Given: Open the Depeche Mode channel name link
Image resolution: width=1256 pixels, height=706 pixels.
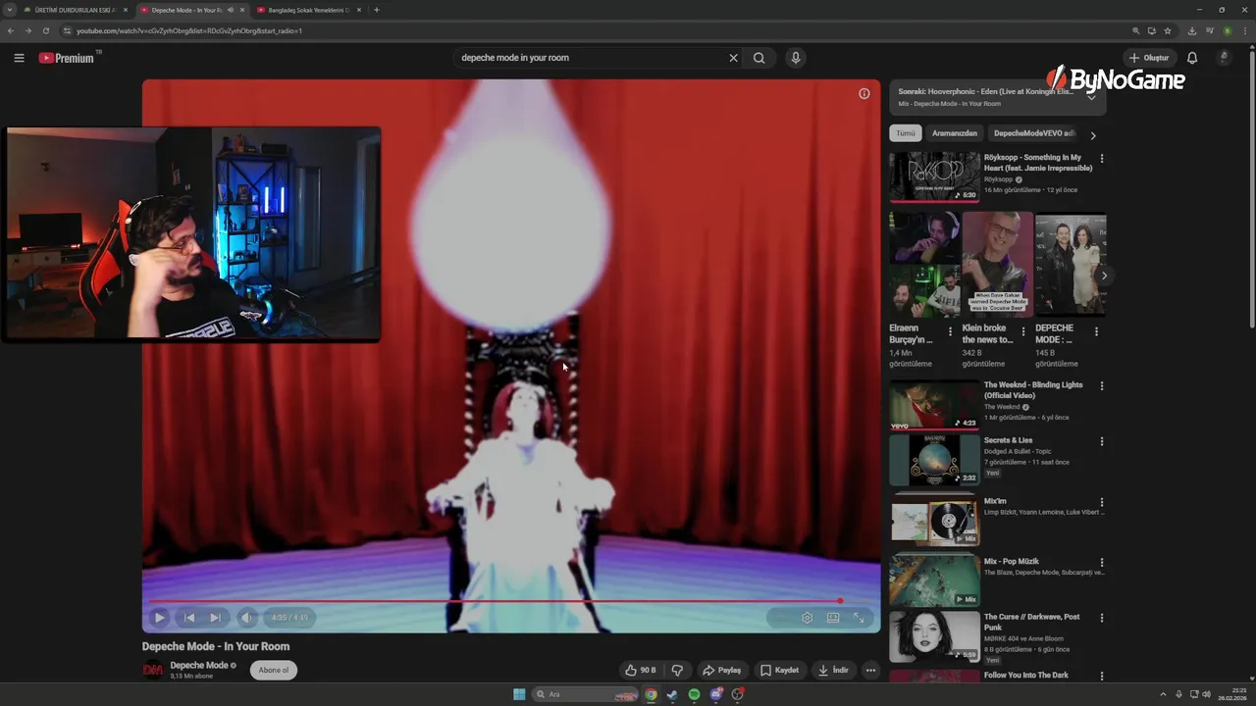Looking at the screenshot, I should pos(199,665).
